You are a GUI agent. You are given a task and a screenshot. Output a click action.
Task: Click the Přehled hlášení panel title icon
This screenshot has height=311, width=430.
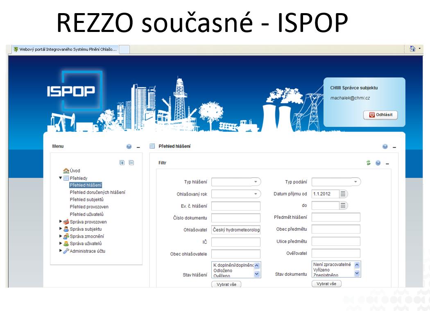[x=152, y=146]
